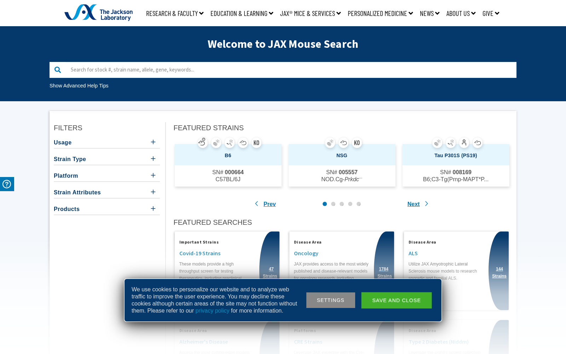This screenshot has height=354, width=566.
Task: Click the C57BL/6J strain name text
Action: point(228,179)
